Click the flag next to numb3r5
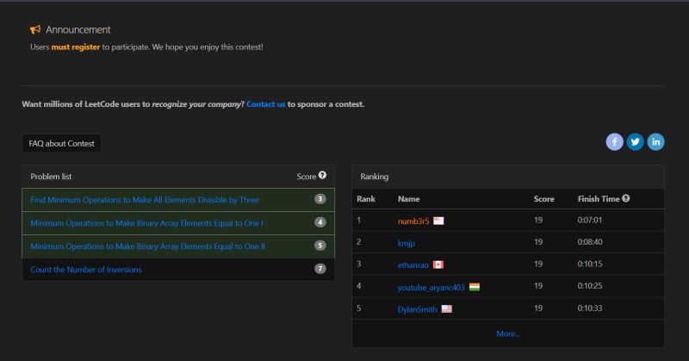Viewport: 689px width, 361px height. [x=438, y=221]
